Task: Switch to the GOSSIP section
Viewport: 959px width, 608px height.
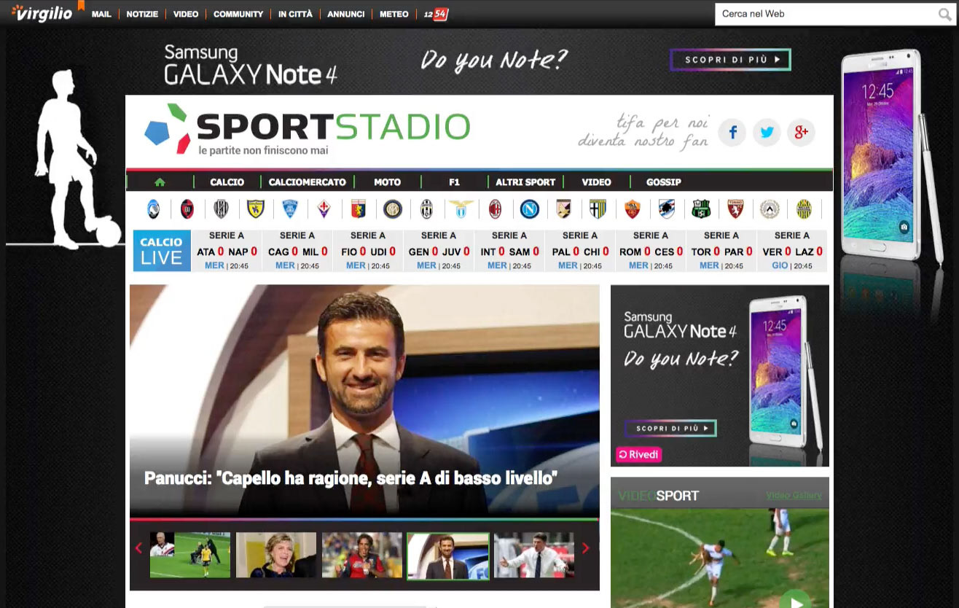Action: coord(664,182)
